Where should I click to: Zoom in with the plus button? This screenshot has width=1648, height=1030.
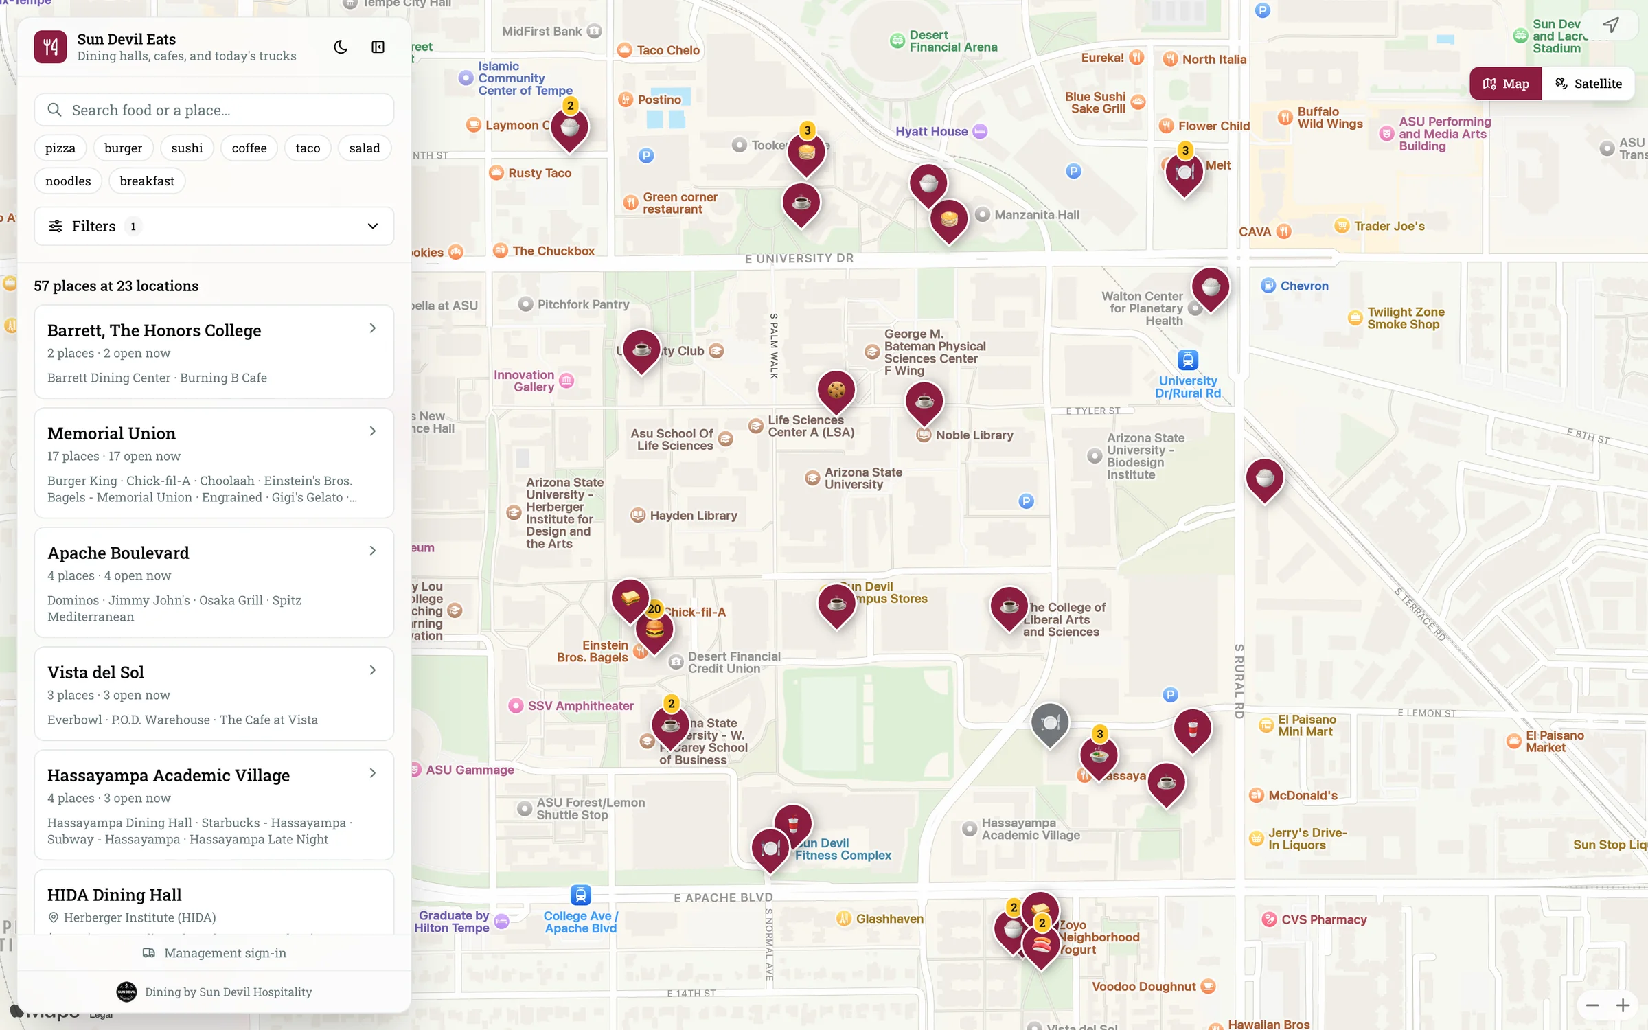(1623, 1005)
